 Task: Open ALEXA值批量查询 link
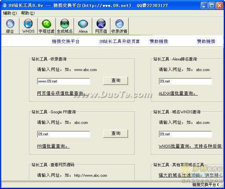(x=178, y=94)
